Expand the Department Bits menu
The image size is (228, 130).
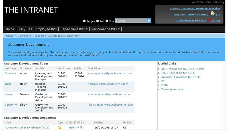coord(74,29)
